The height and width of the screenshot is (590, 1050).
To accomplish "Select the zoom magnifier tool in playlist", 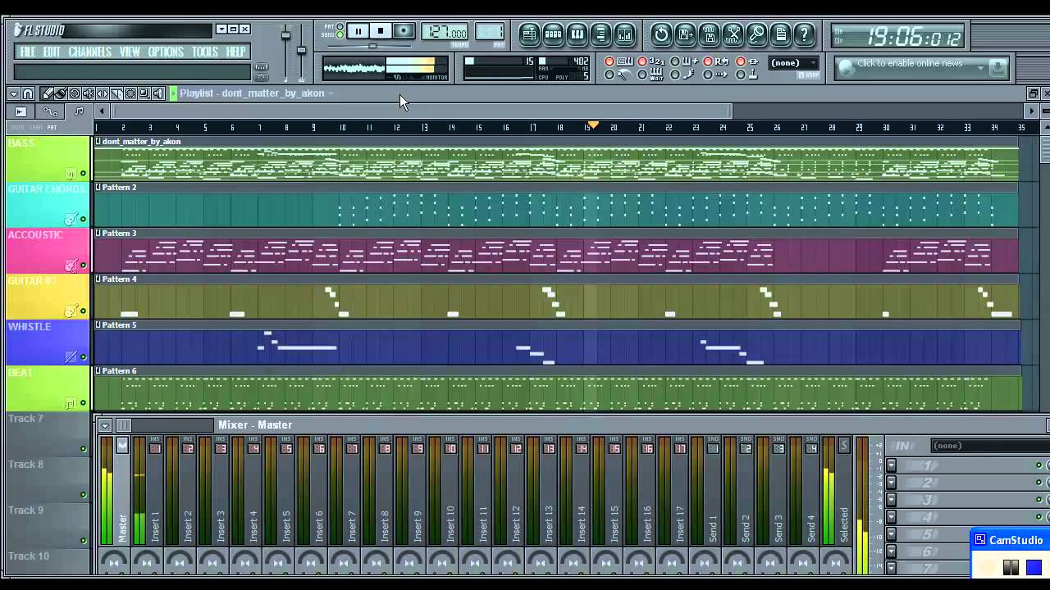I will (x=144, y=93).
